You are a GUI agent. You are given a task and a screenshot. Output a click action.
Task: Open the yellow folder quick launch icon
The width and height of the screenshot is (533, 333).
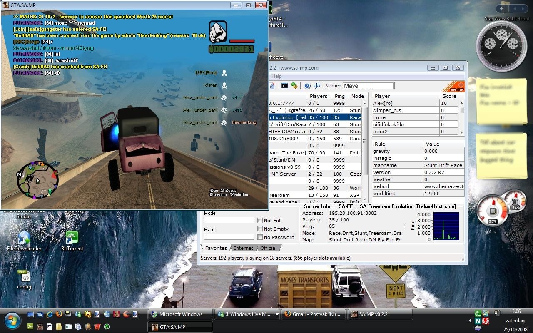59,326
